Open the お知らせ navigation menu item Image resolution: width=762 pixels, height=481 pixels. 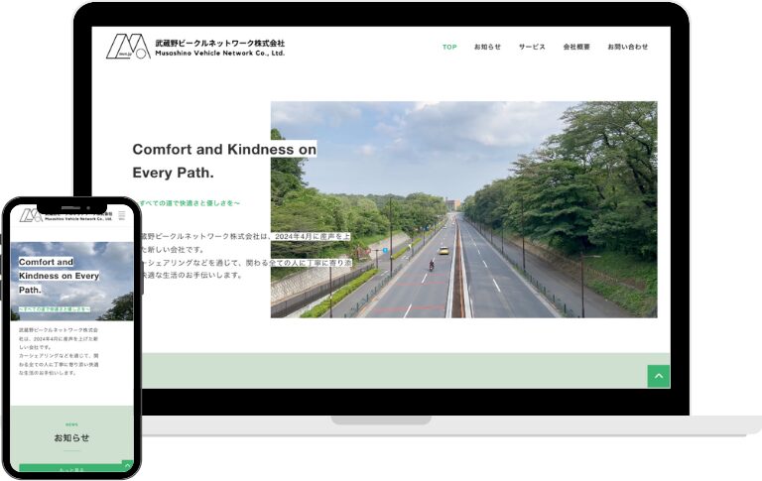pos(487,47)
